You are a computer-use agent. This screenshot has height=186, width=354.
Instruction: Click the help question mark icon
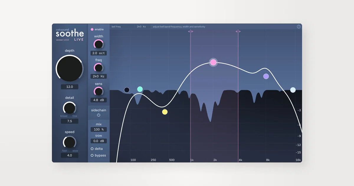(299, 27)
